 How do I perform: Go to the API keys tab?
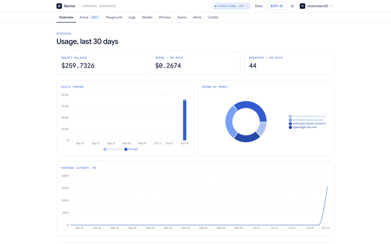[x=164, y=17]
